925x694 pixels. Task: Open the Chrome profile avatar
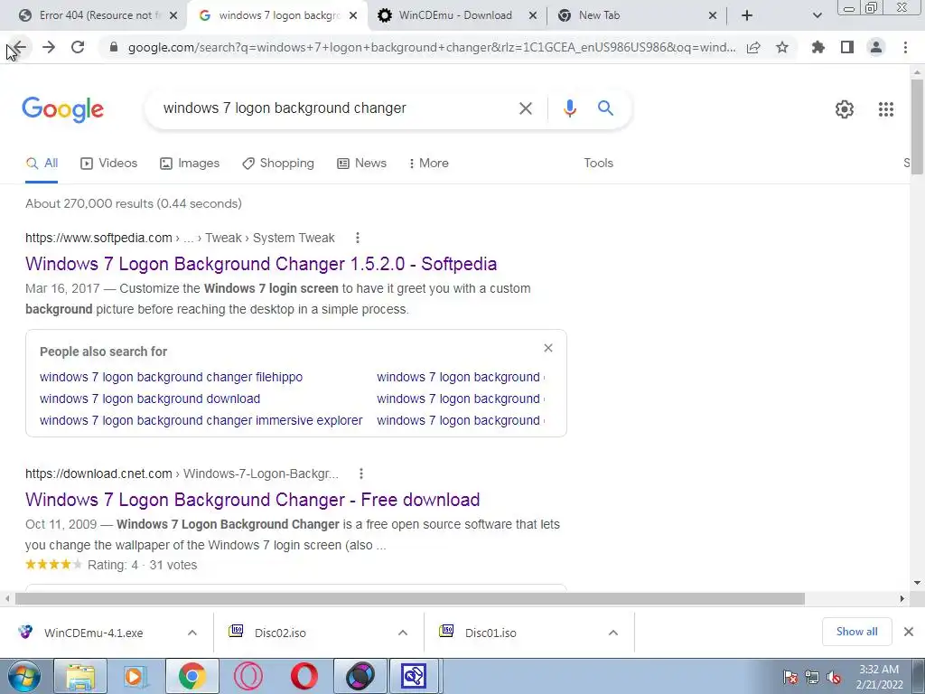click(876, 47)
